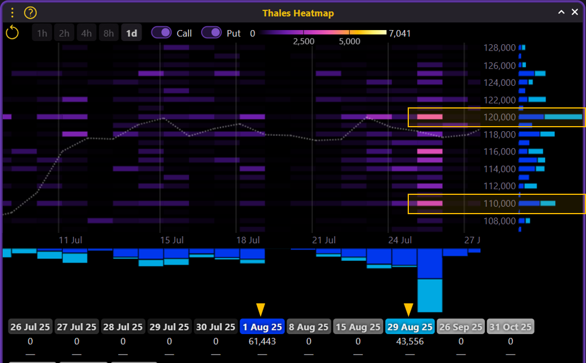Click the 118,000 strike label
The height and width of the screenshot is (363, 586).
(500, 135)
